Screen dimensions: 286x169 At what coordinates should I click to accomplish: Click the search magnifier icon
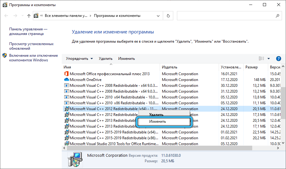[x=277, y=16]
